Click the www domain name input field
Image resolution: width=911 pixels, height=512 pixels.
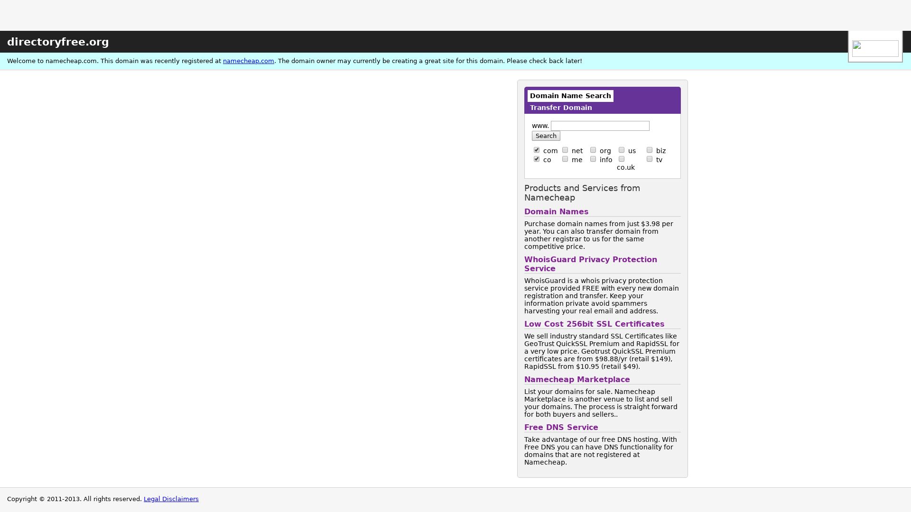tap(600, 126)
